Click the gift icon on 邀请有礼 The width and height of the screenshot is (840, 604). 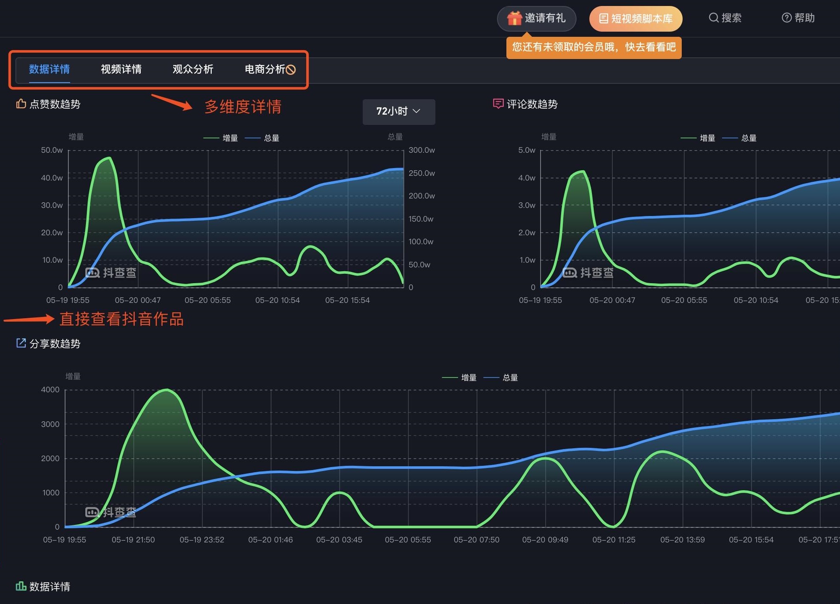(x=514, y=18)
